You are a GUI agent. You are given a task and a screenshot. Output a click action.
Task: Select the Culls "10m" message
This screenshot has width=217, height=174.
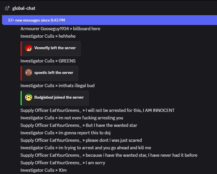[44, 170]
